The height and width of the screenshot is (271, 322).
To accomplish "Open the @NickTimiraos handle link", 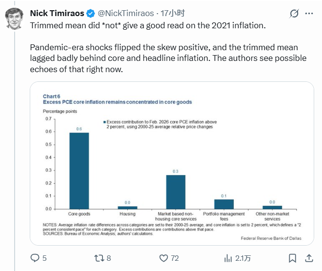I will pos(126,13).
